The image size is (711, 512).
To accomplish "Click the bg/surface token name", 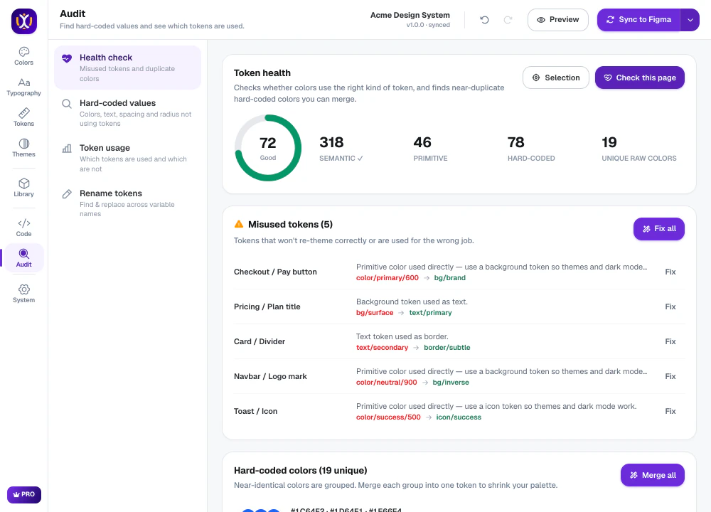I will click(x=375, y=313).
